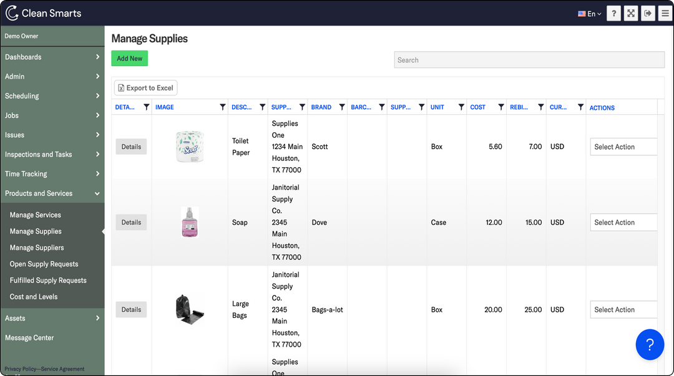Click the fullscreen expand icon

(630, 12)
